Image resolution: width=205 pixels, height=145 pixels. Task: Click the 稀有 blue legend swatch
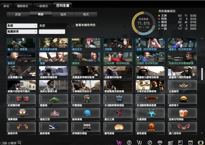(x=159, y=22)
